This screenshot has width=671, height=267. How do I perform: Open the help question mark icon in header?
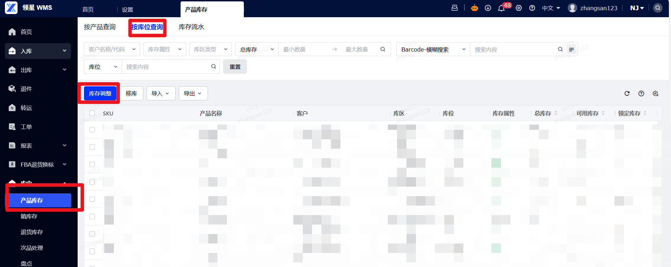pyautogui.click(x=532, y=8)
